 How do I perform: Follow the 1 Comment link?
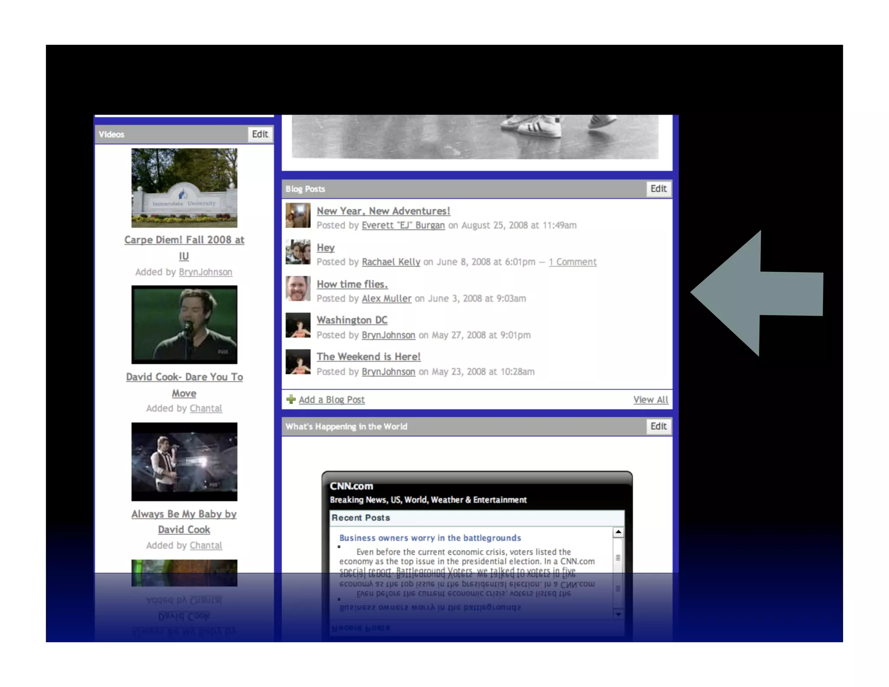tap(572, 262)
